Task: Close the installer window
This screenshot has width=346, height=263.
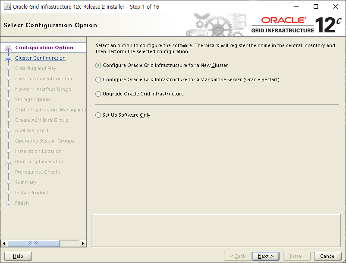Action: tap(335, 6)
